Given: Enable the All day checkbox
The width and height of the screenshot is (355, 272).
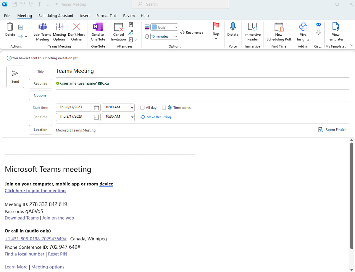Looking at the screenshot, I should [x=143, y=108].
